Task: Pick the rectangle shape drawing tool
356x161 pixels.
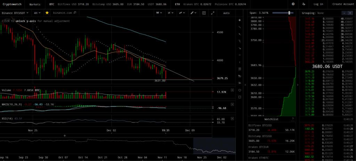Action: (240, 97)
